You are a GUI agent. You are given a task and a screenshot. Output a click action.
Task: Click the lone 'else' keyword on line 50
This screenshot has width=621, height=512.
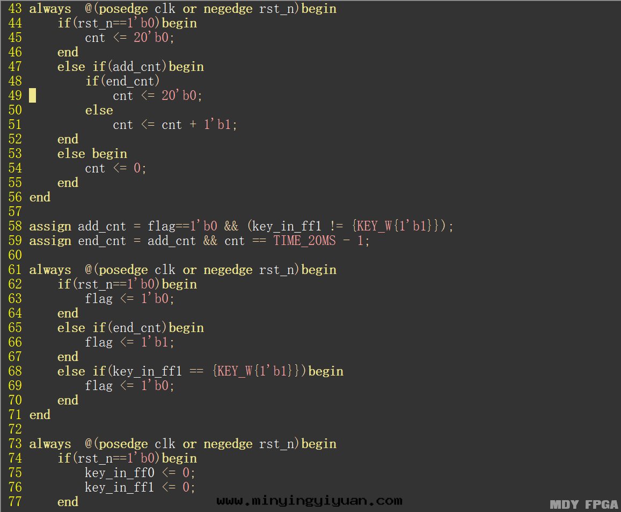click(x=99, y=110)
